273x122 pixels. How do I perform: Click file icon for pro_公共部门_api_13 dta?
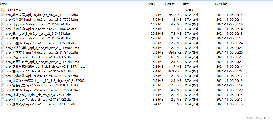3,20
